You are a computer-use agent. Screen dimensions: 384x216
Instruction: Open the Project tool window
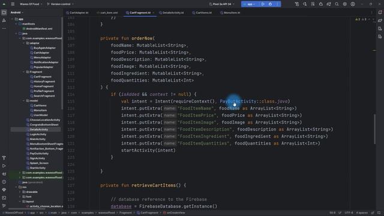coord(4,13)
